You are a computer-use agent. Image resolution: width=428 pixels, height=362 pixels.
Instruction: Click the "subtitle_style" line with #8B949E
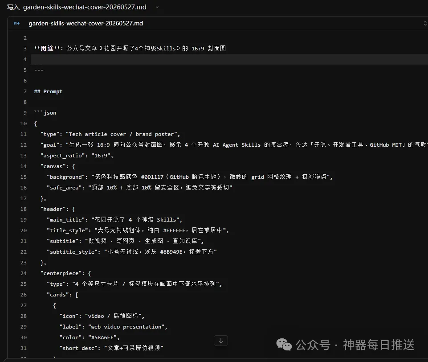(132, 251)
